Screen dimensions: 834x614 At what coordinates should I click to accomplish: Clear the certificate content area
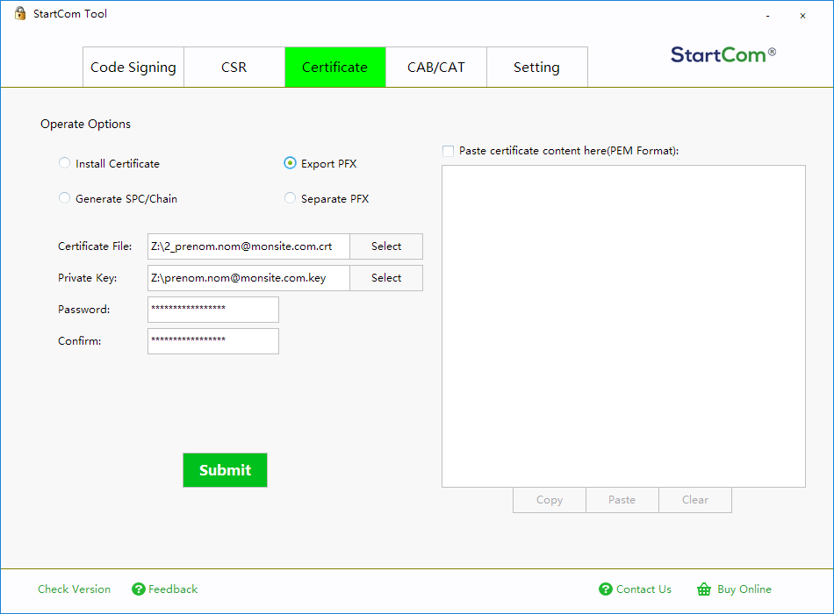(x=695, y=500)
